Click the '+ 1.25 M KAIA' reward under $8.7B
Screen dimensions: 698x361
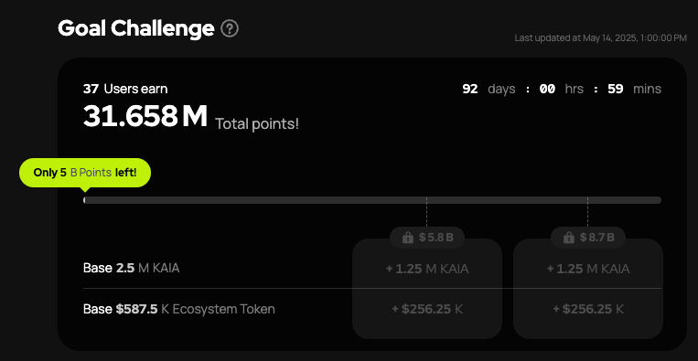(588, 269)
